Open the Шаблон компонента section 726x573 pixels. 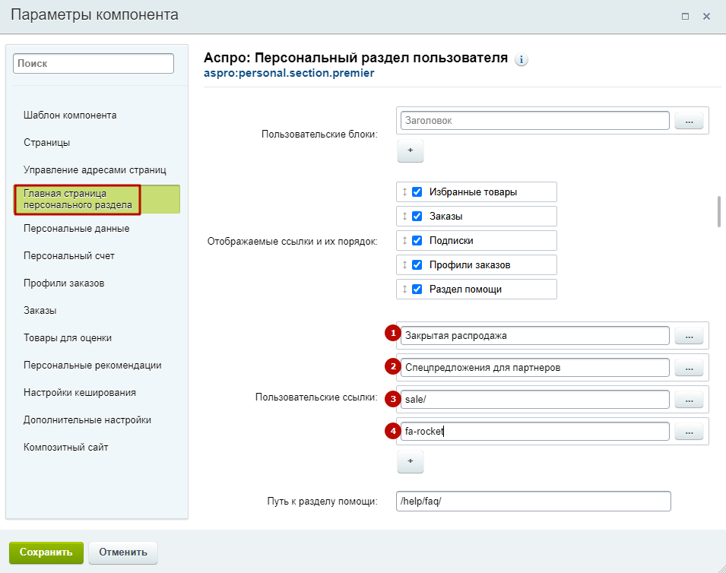pyautogui.click(x=70, y=116)
